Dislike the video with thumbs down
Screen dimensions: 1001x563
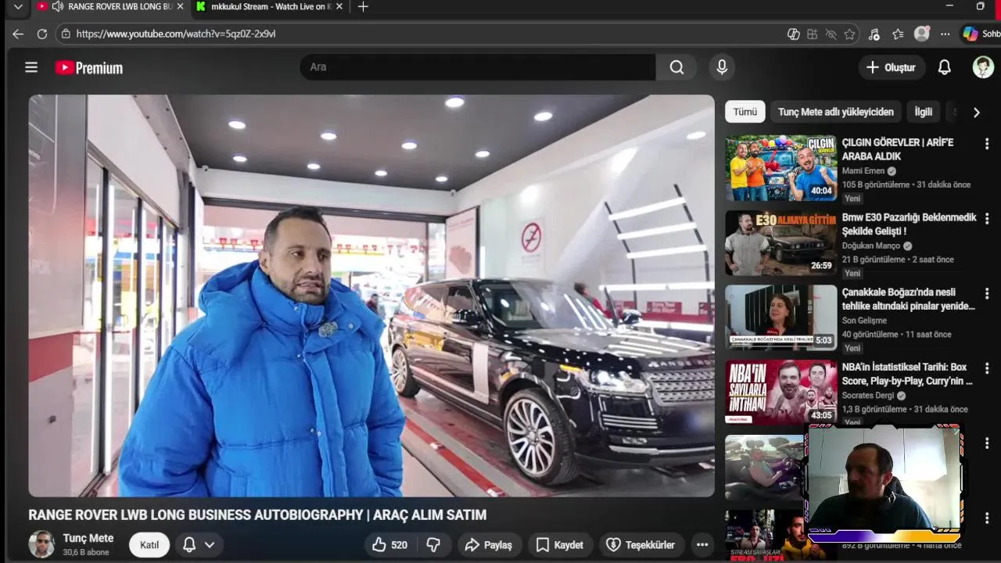click(x=433, y=545)
